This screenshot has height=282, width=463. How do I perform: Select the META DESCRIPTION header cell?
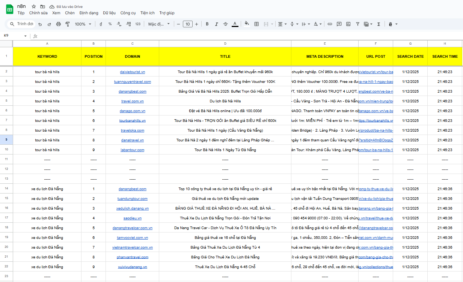[325, 57]
